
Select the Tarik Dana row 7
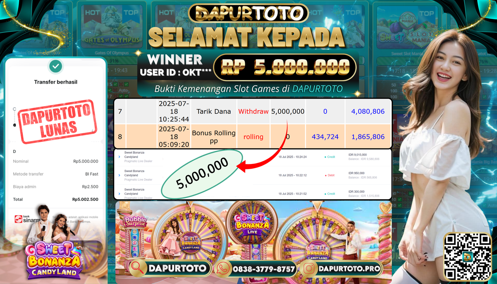point(253,112)
